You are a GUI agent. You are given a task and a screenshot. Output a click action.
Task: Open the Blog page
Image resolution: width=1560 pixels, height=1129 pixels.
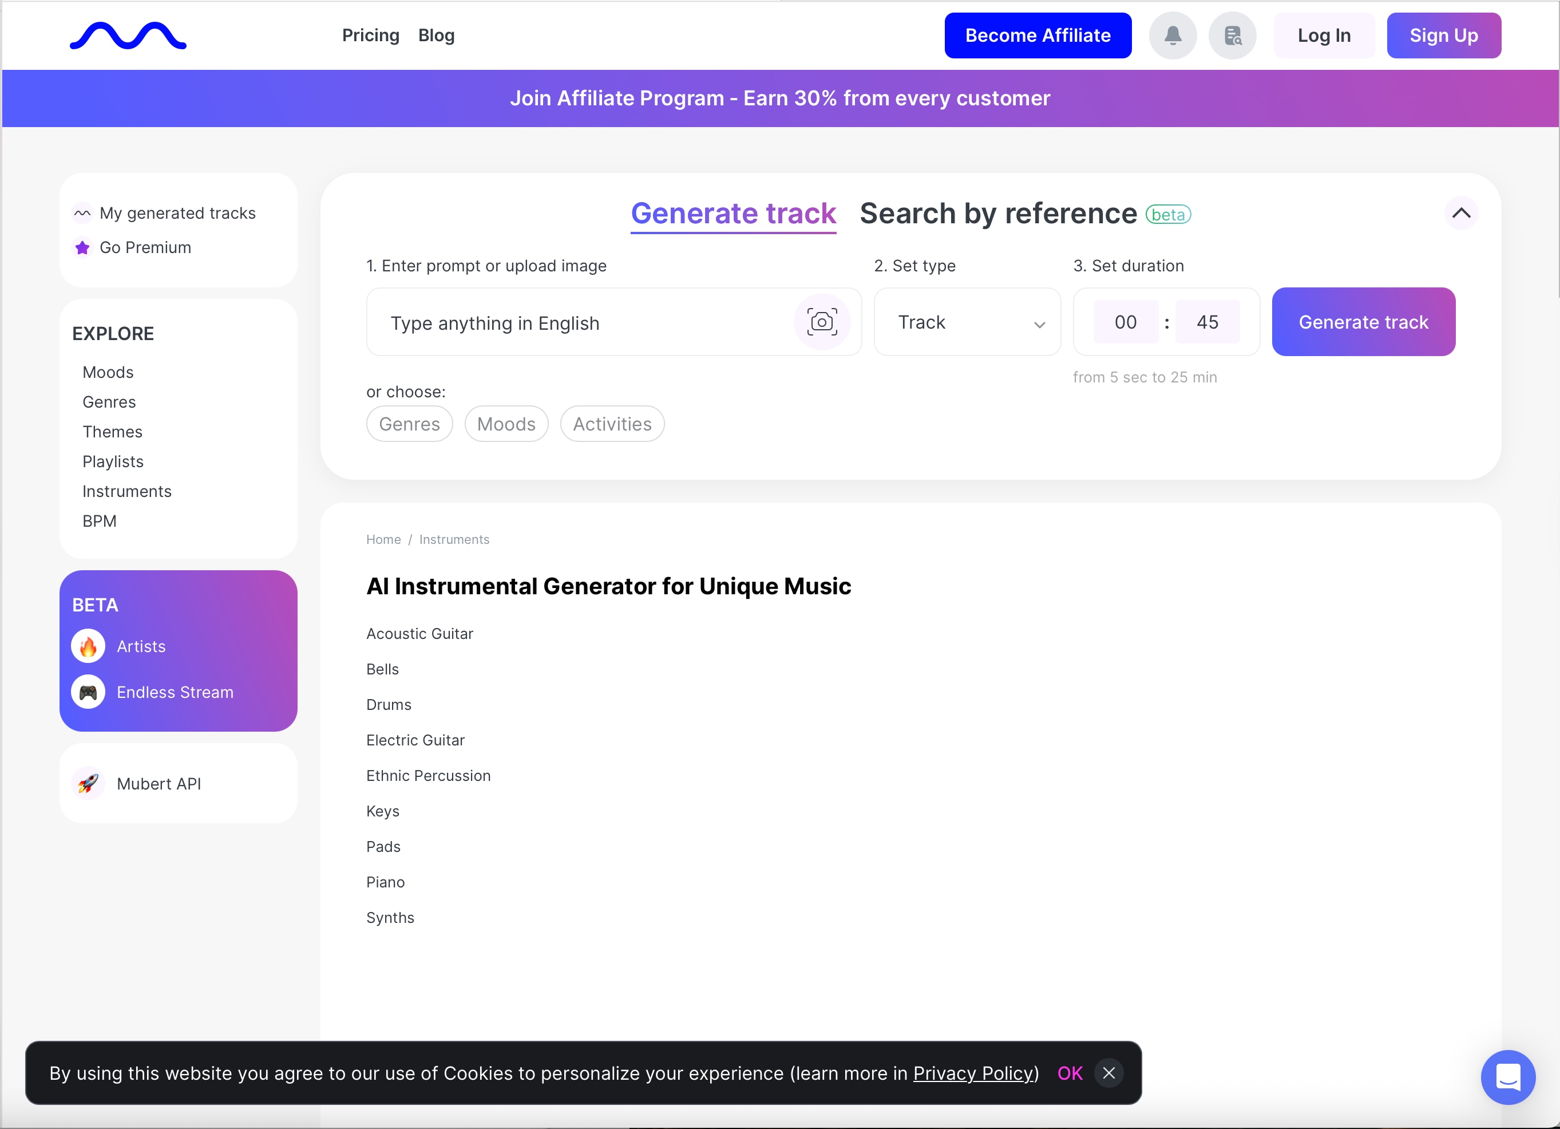(437, 35)
